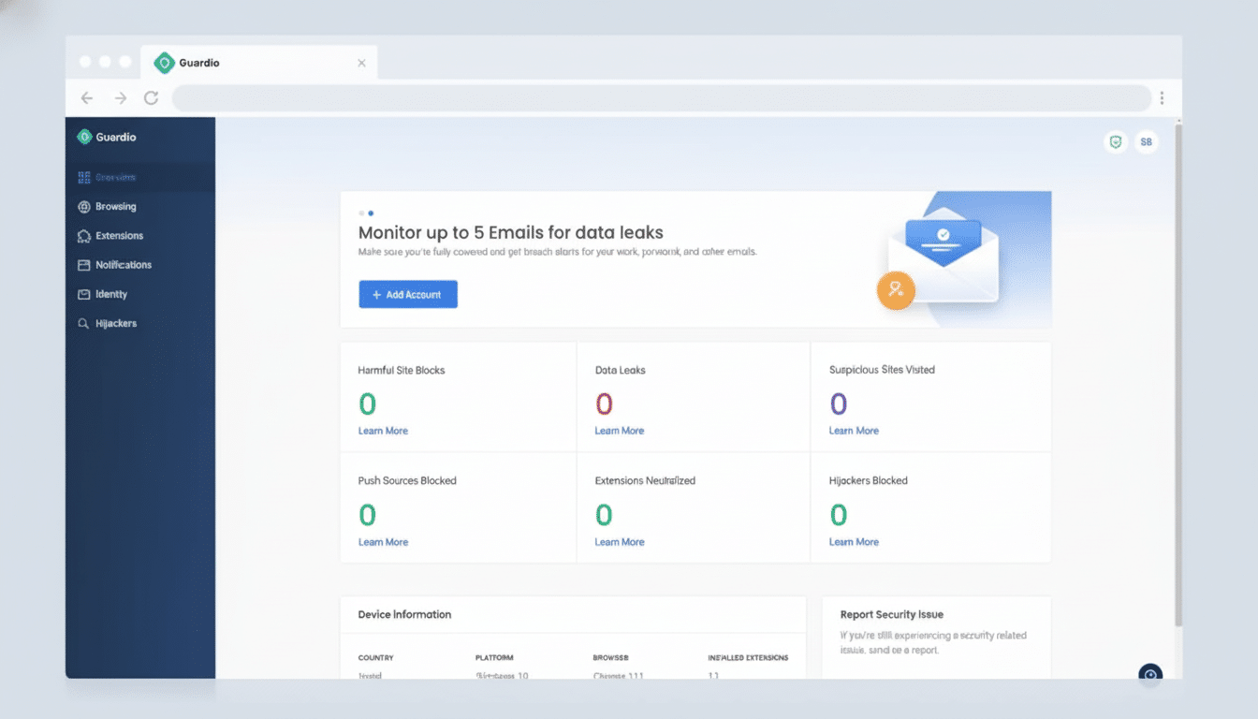This screenshot has width=1258, height=719.
Task: Click the Hijackers magnifier icon in sidebar
Action: pyautogui.click(x=84, y=323)
